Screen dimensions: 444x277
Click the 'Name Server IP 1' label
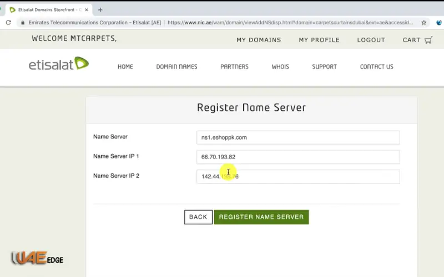pos(116,156)
